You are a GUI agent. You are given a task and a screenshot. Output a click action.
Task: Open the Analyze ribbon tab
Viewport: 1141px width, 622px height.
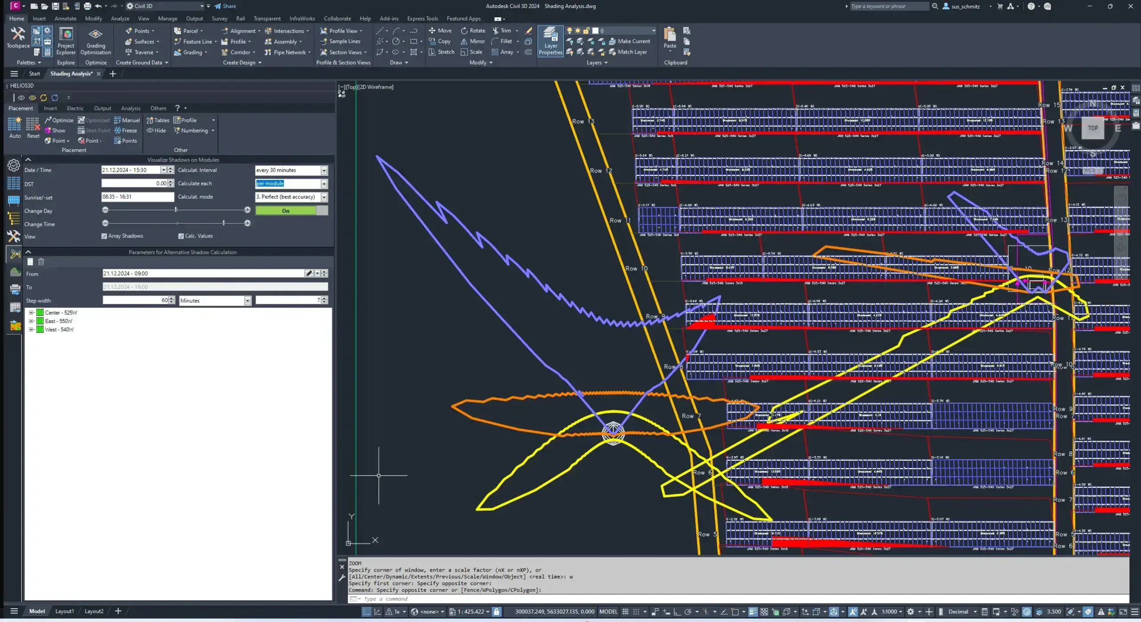coord(120,19)
